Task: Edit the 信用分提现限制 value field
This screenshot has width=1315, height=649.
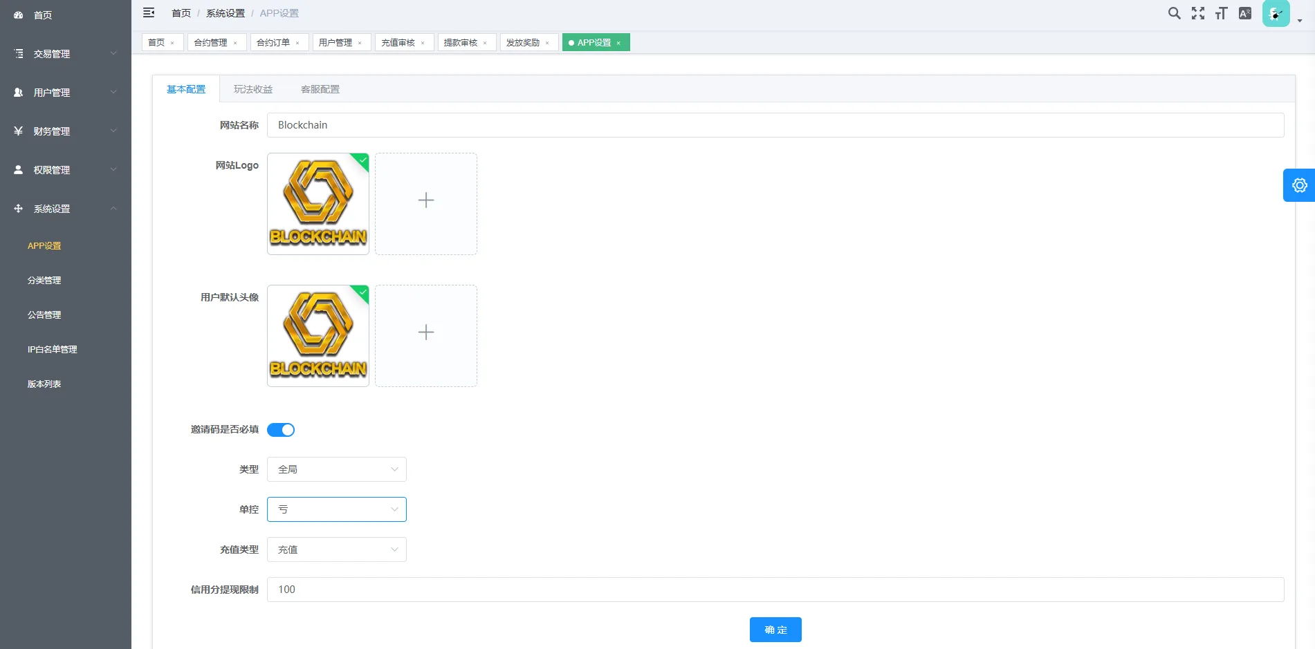Action: coord(484,590)
